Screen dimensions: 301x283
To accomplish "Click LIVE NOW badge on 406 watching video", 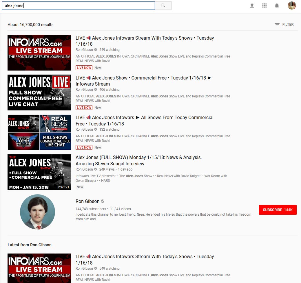I will tap(84, 108).
